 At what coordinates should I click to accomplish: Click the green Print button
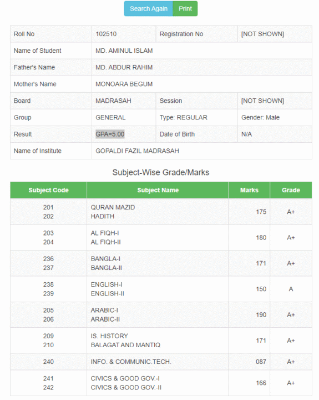185,9
